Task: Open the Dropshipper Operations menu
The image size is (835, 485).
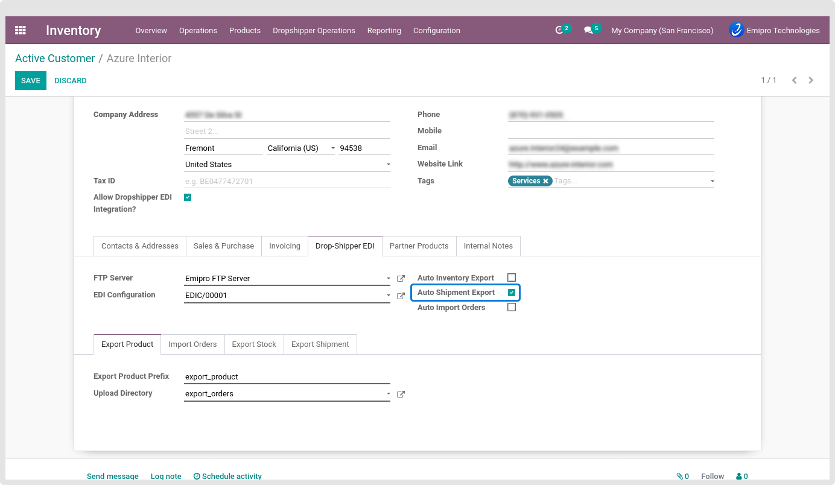Action: click(314, 30)
